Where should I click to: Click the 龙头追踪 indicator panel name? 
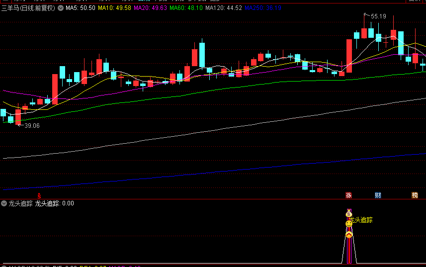(20, 203)
